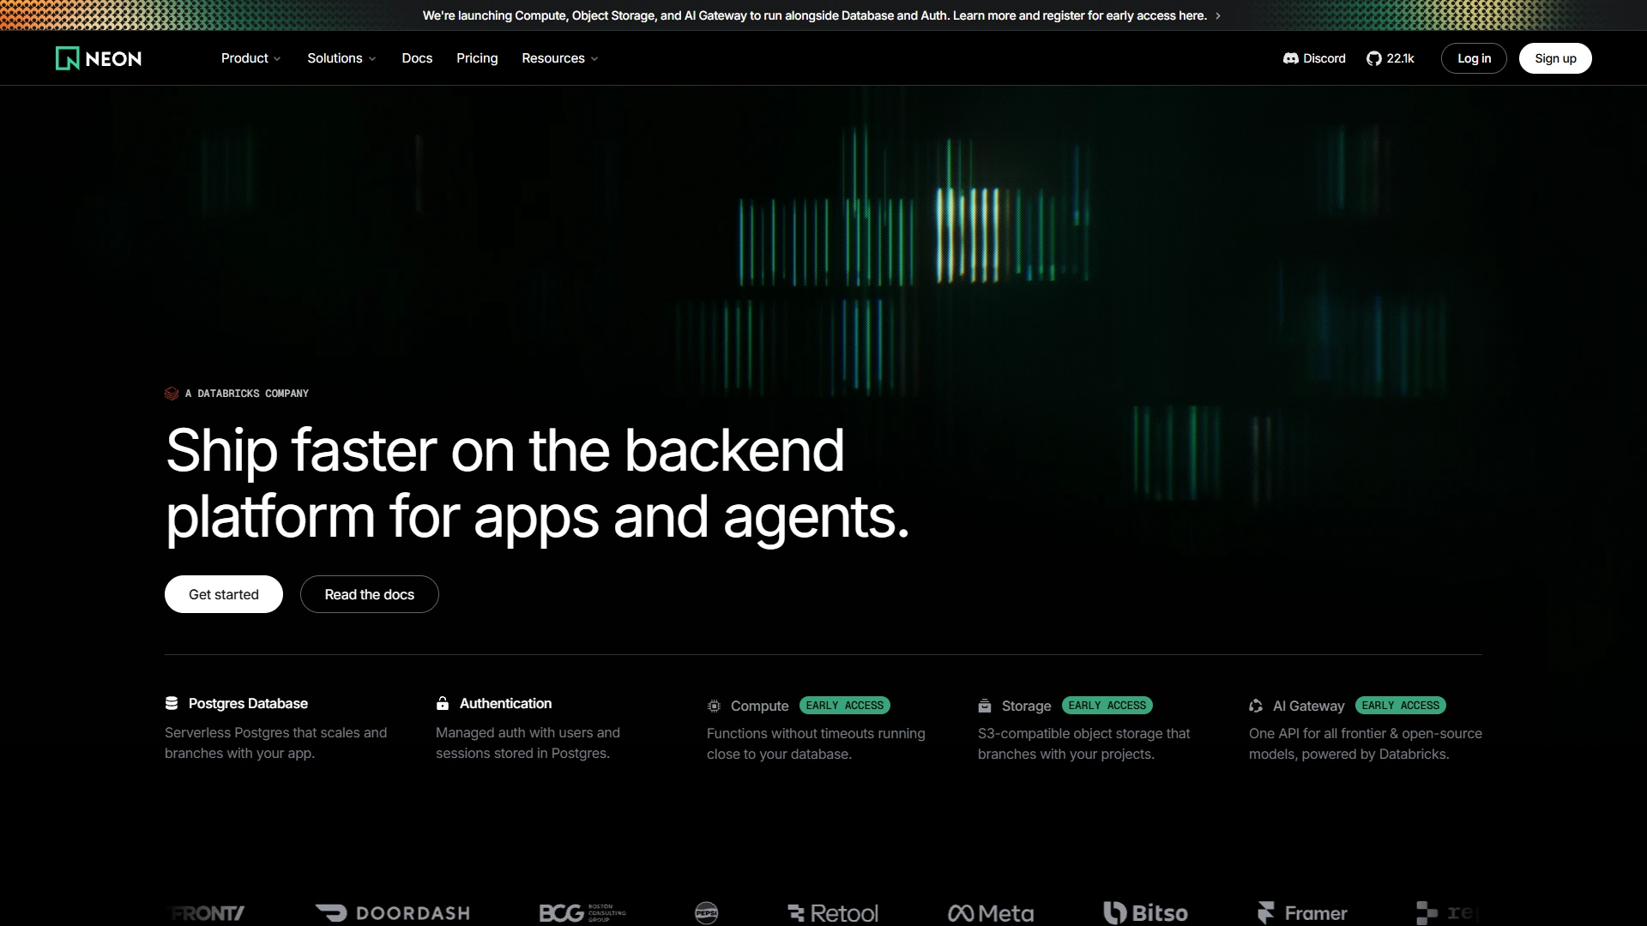Click 'S3-compatible object storage' description
The height and width of the screenshot is (926, 1647).
coord(1084,743)
